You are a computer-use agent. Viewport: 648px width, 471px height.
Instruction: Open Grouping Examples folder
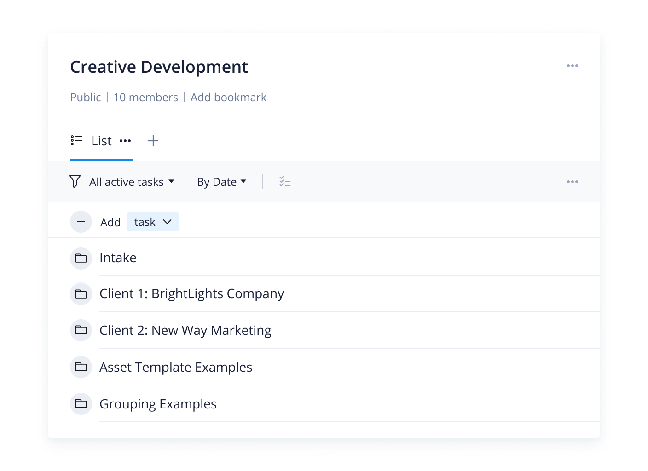coord(324,404)
